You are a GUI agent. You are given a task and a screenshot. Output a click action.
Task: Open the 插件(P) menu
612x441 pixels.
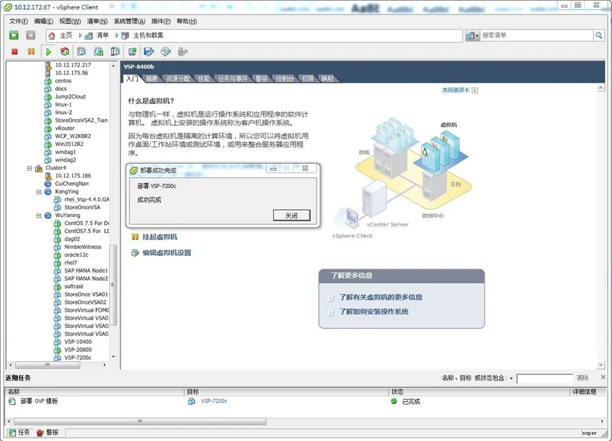pyautogui.click(x=161, y=21)
